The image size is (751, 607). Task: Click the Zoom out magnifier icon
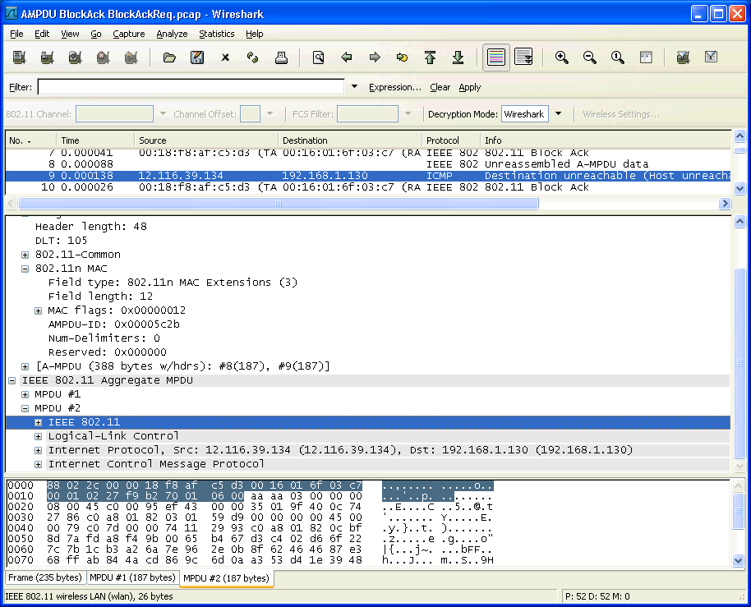click(x=590, y=58)
